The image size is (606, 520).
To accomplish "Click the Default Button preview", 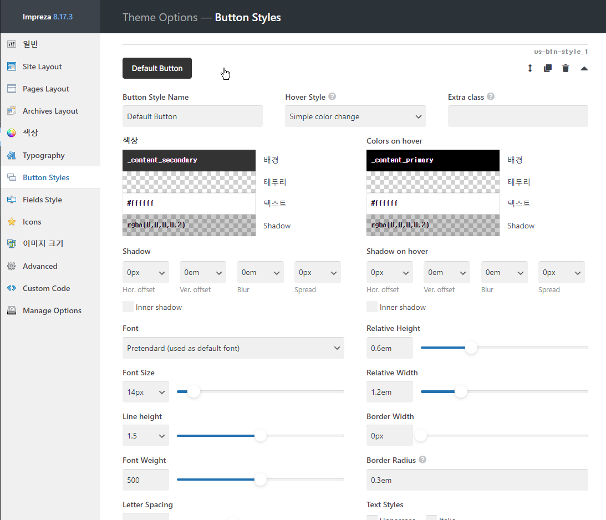I will [157, 68].
